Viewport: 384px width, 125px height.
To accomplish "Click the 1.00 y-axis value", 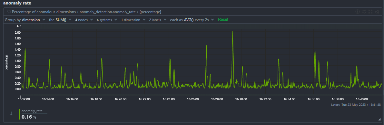I will [18, 61].
